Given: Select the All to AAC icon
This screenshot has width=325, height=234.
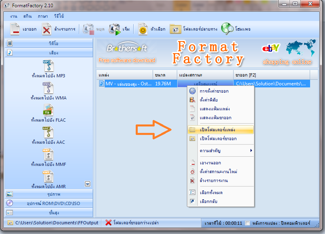Looking at the screenshot, I should click(48, 132).
